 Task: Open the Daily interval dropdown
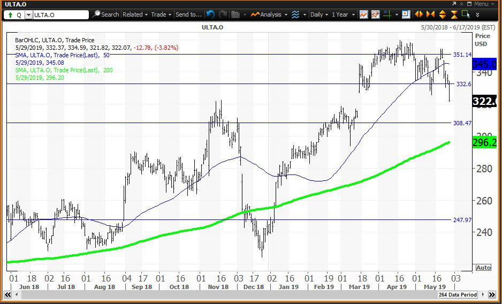pyautogui.click(x=319, y=14)
